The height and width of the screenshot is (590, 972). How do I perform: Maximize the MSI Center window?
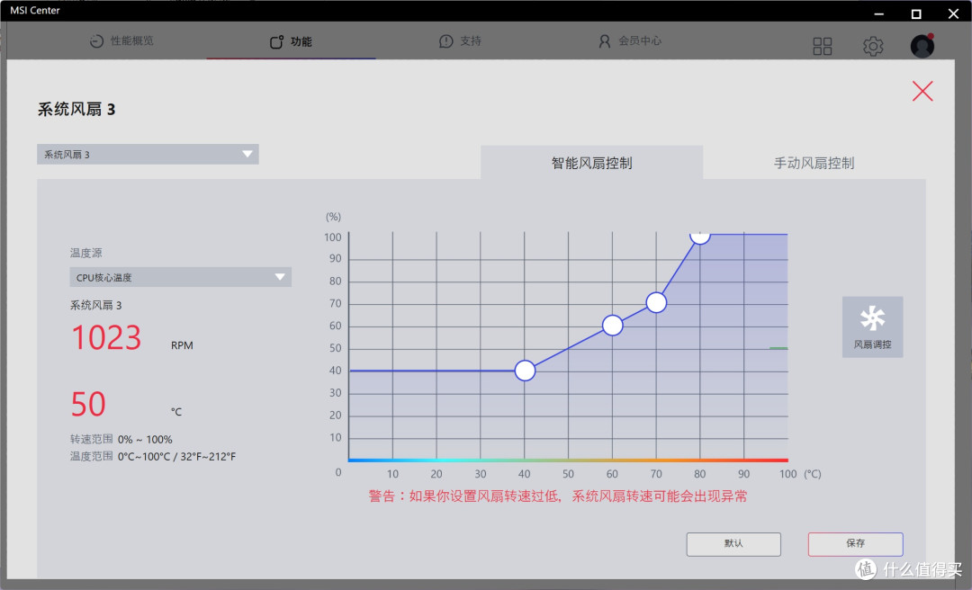click(x=915, y=13)
